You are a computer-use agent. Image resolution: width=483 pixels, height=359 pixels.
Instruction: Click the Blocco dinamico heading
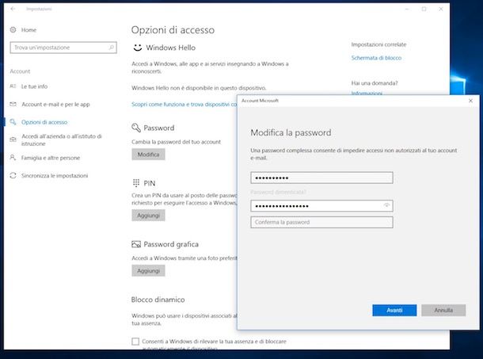pos(158,300)
